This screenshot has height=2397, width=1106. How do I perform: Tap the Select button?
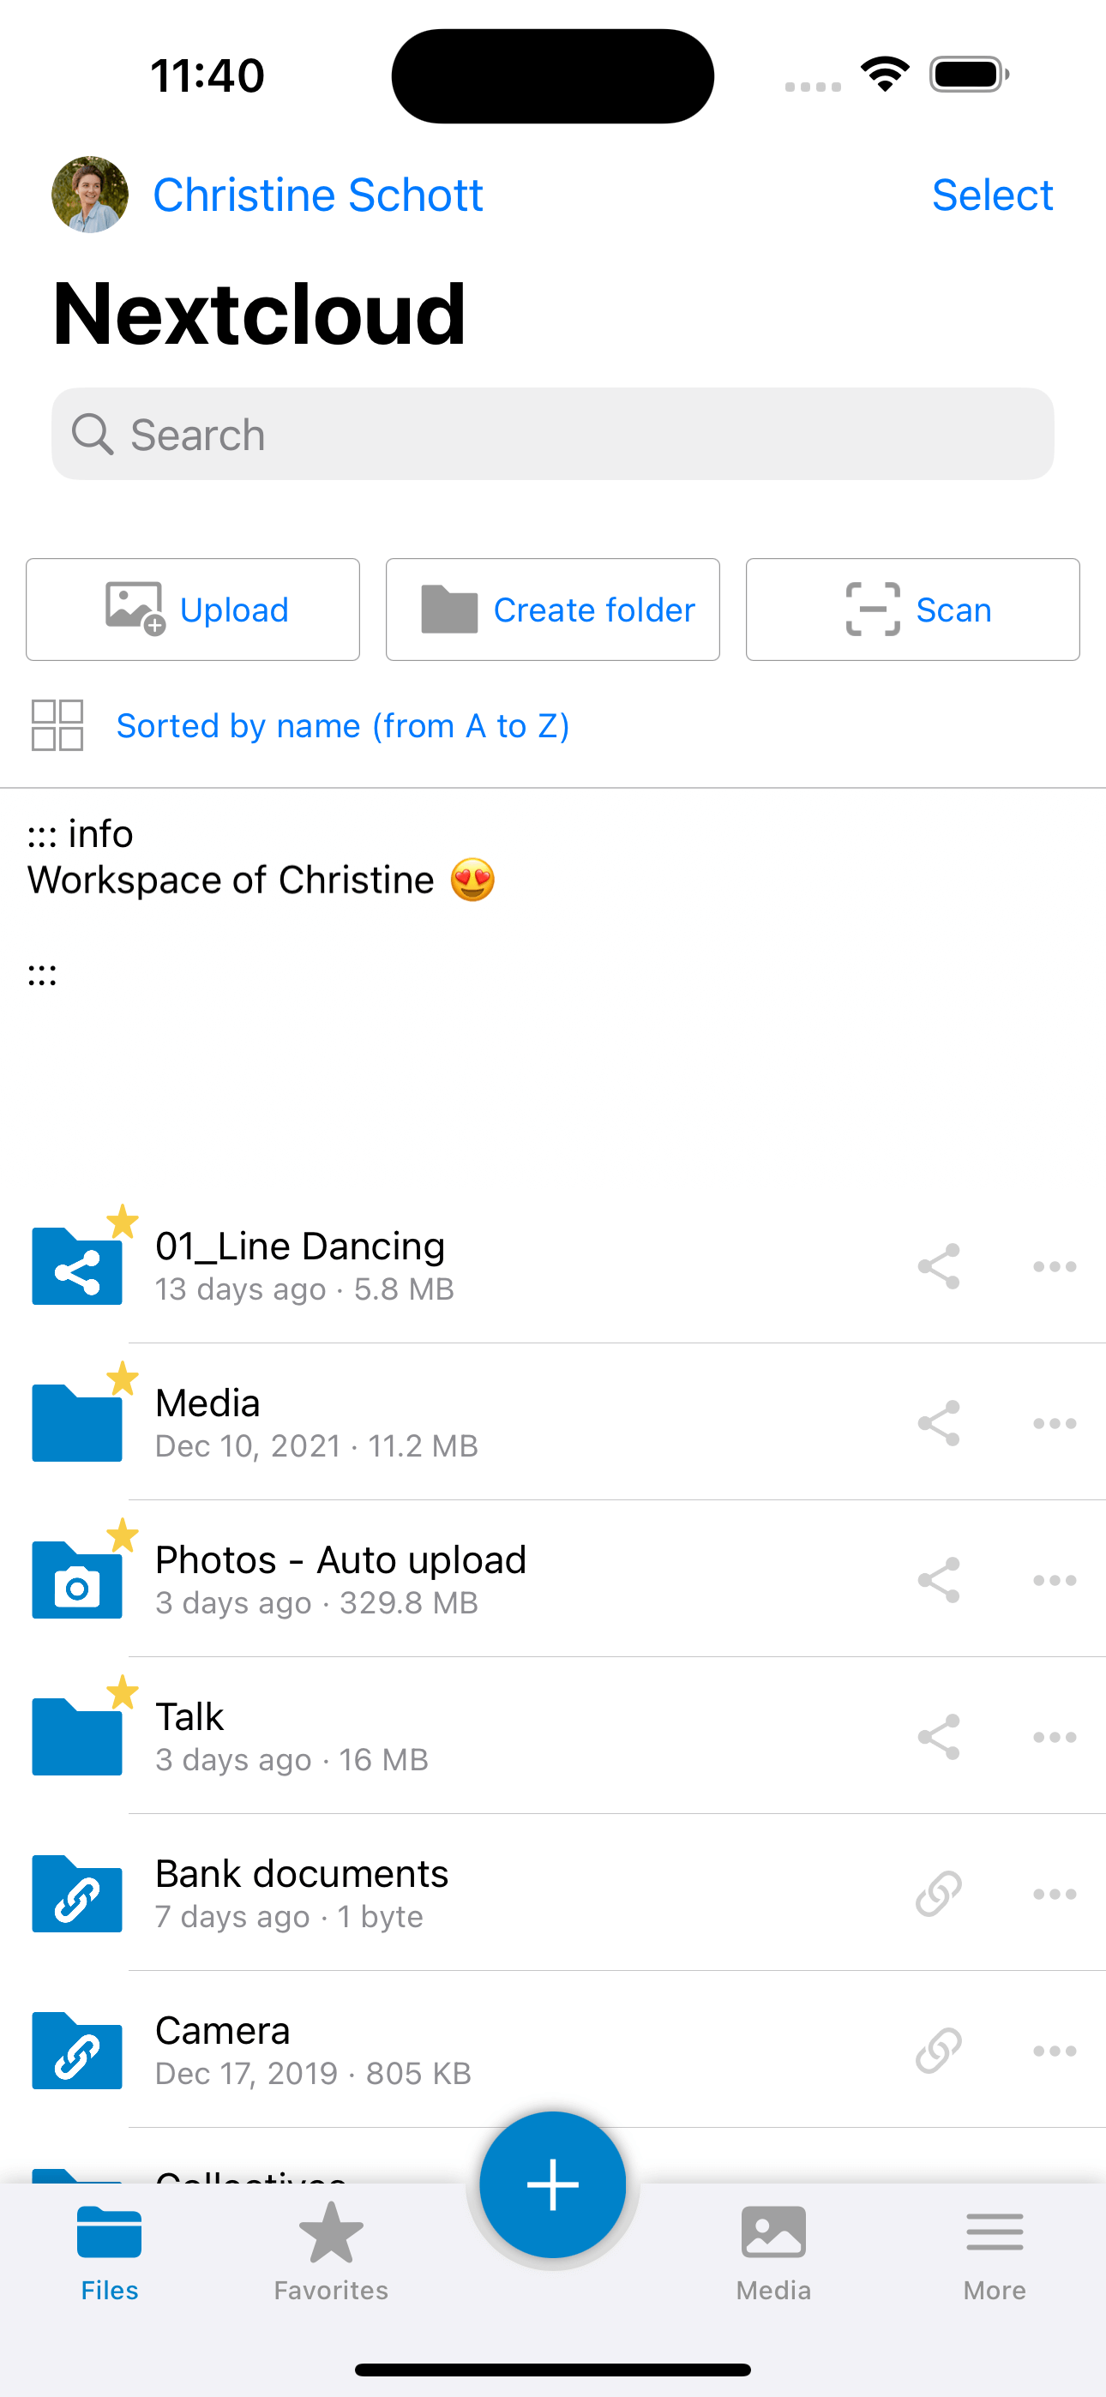(993, 195)
